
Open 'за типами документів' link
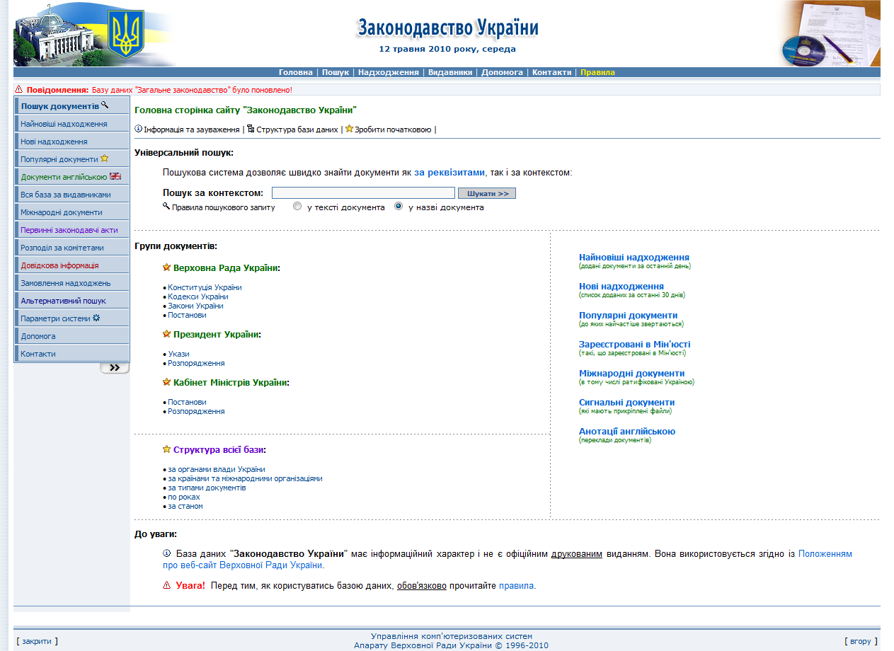pyautogui.click(x=207, y=488)
